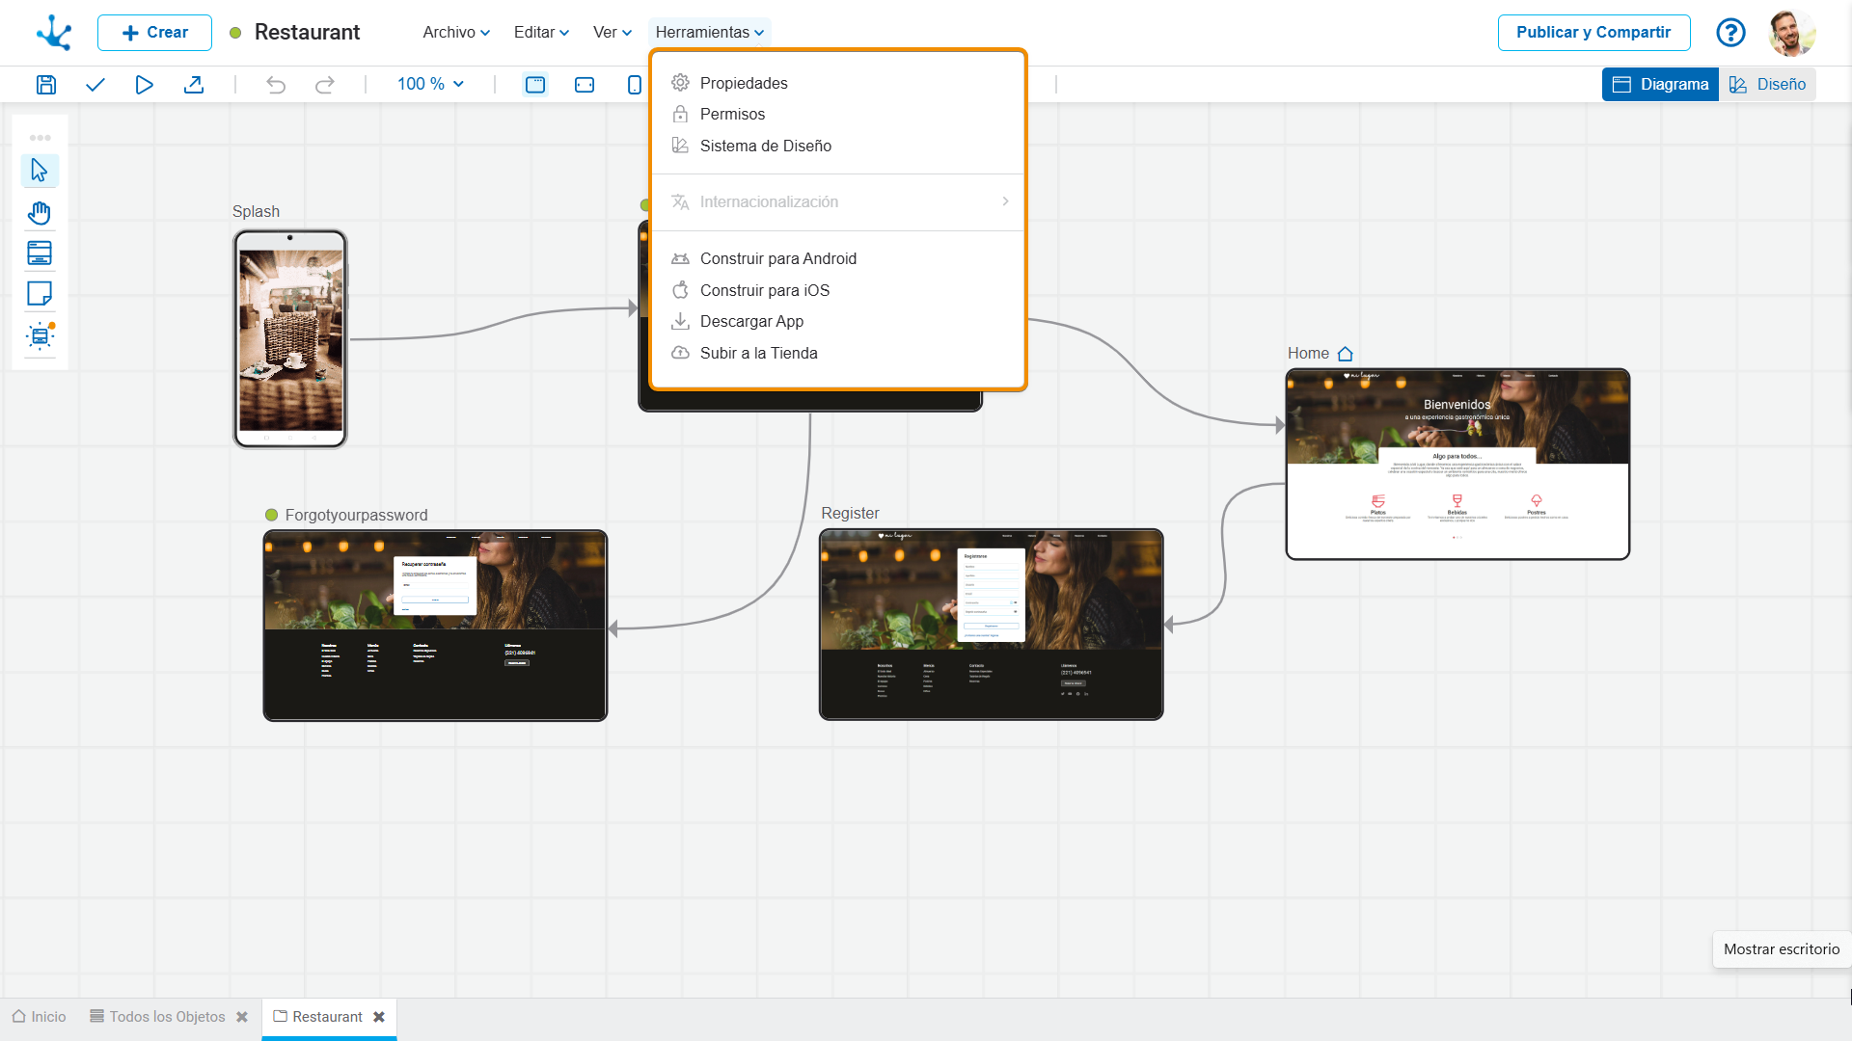Switch to Diagrama view
Image resolution: width=1852 pixels, height=1041 pixels.
click(1660, 85)
